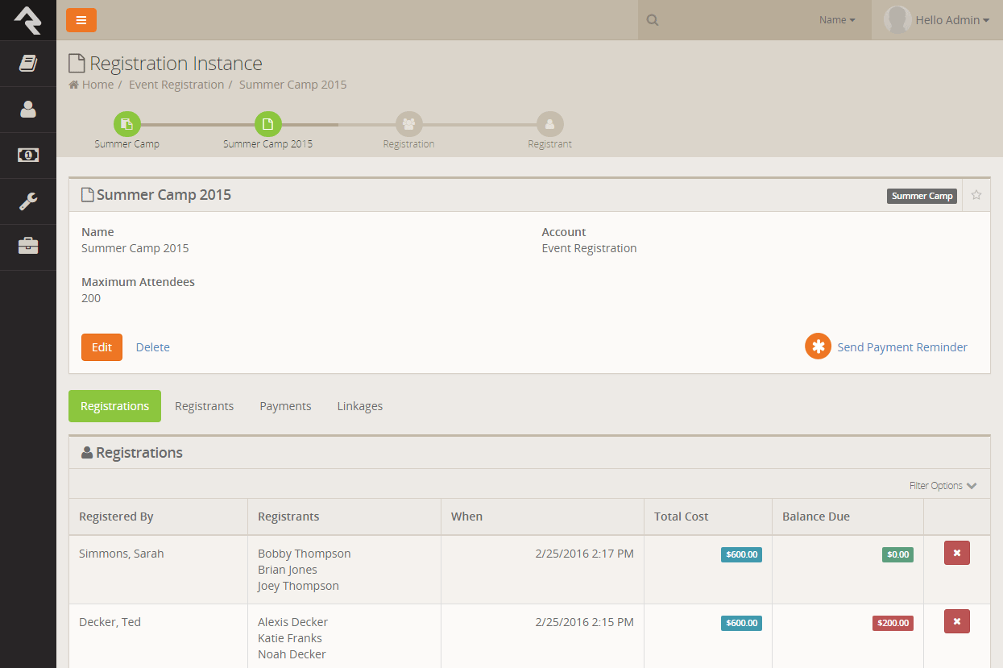Click the orange Edit button
Image resolution: width=1003 pixels, height=668 pixels.
pos(102,347)
